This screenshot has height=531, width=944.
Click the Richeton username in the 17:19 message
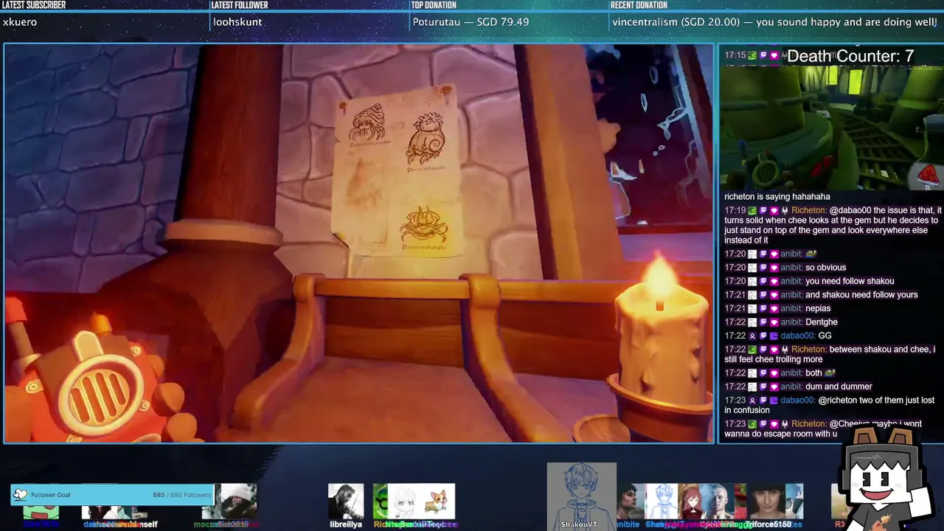pyautogui.click(x=809, y=210)
